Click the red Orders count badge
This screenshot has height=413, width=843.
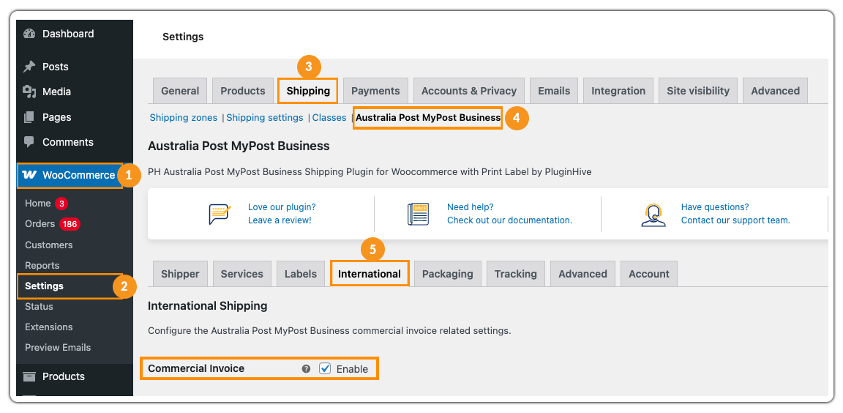[x=70, y=224]
